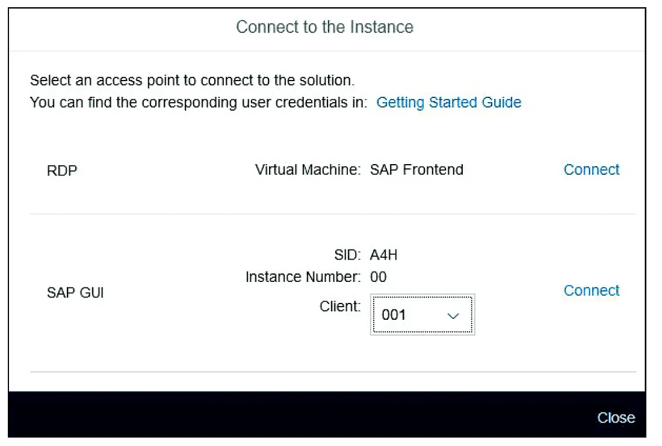The image size is (662, 446).
Task: Click 'You can find the corresponding user credentials' text
Action: pos(199,102)
